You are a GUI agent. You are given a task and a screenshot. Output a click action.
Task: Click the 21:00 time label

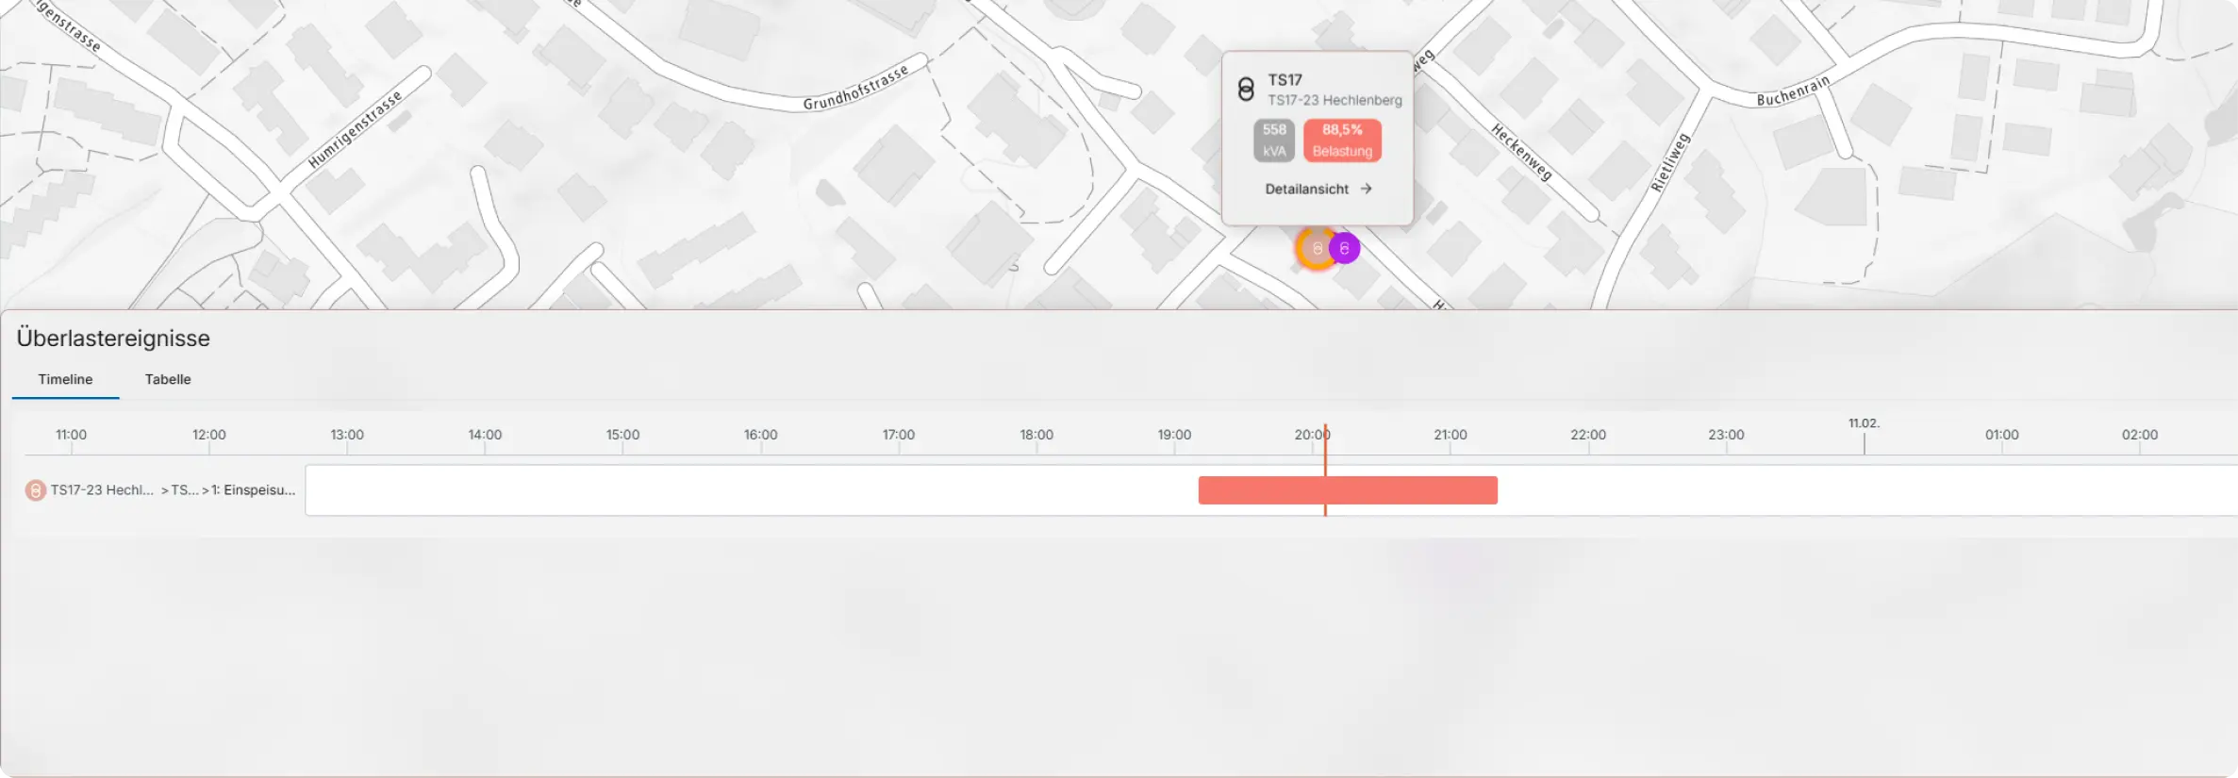point(1451,435)
